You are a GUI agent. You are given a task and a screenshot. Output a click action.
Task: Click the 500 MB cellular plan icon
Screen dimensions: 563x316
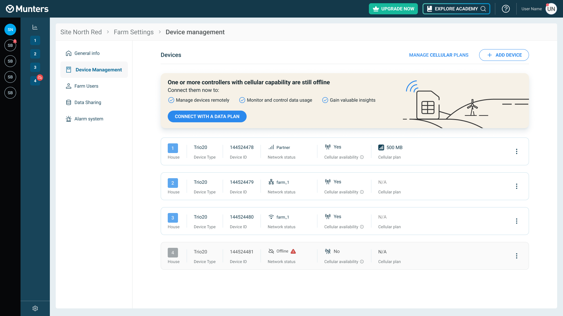click(381, 147)
